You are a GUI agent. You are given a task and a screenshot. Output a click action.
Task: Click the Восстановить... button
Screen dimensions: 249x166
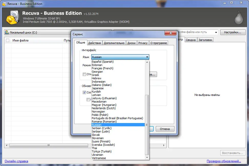click(233, 153)
